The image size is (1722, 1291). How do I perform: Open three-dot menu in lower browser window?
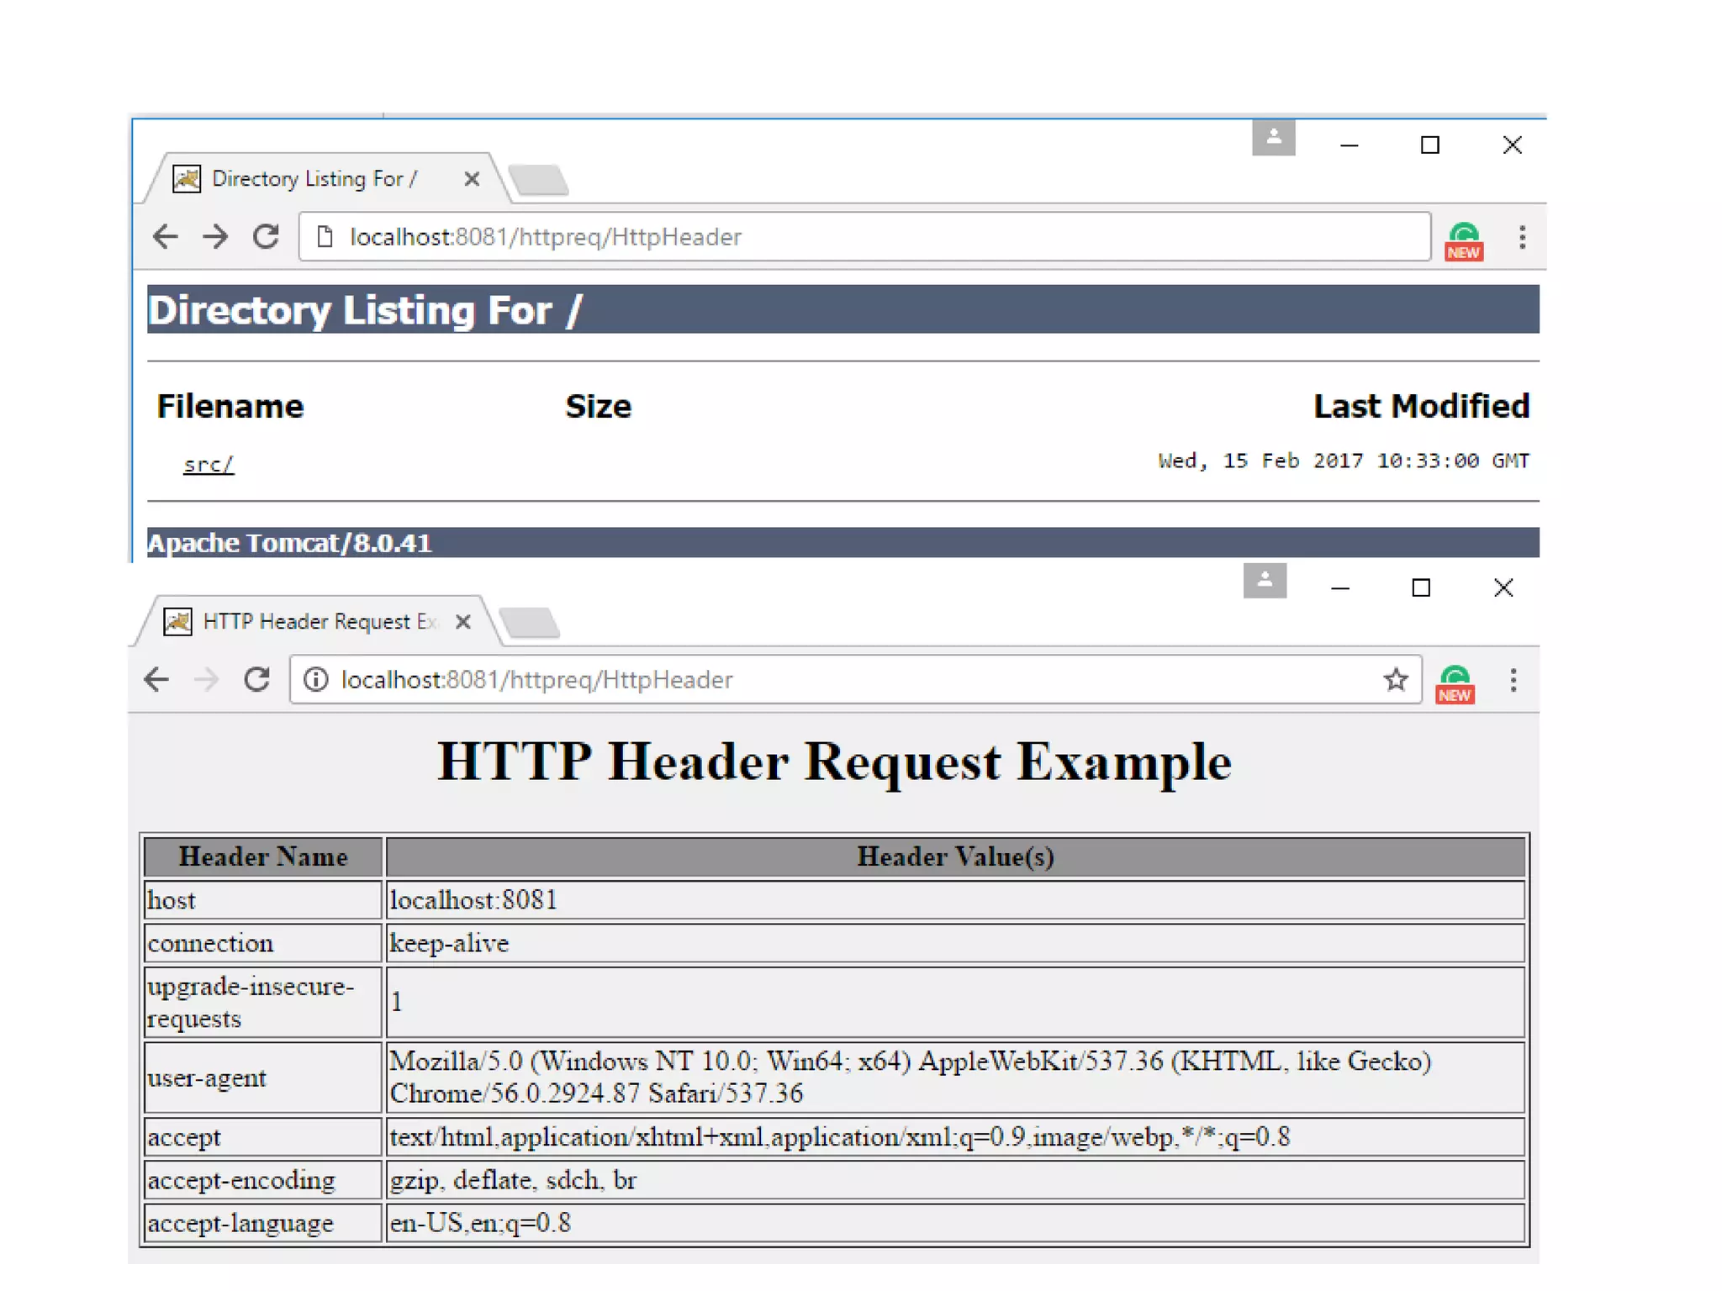click(1513, 680)
